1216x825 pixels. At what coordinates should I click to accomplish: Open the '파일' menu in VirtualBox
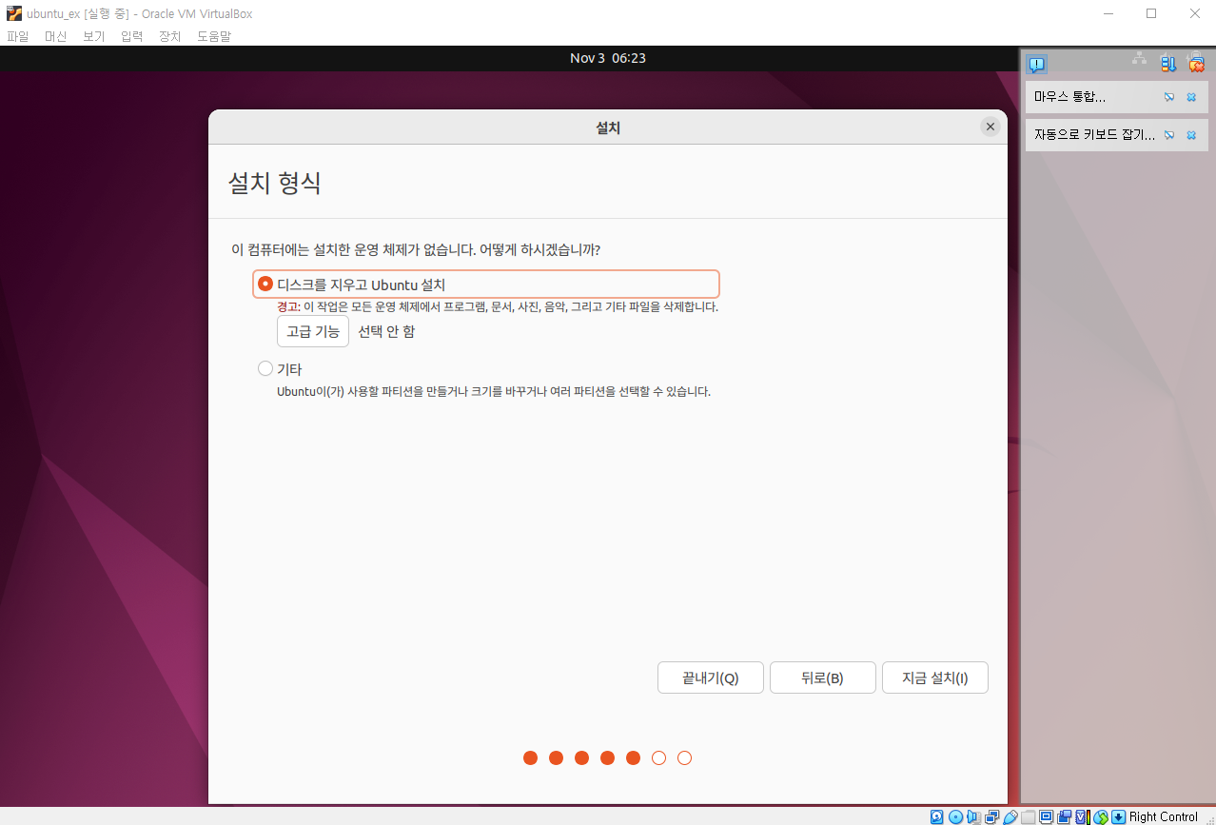tap(18, 36)
